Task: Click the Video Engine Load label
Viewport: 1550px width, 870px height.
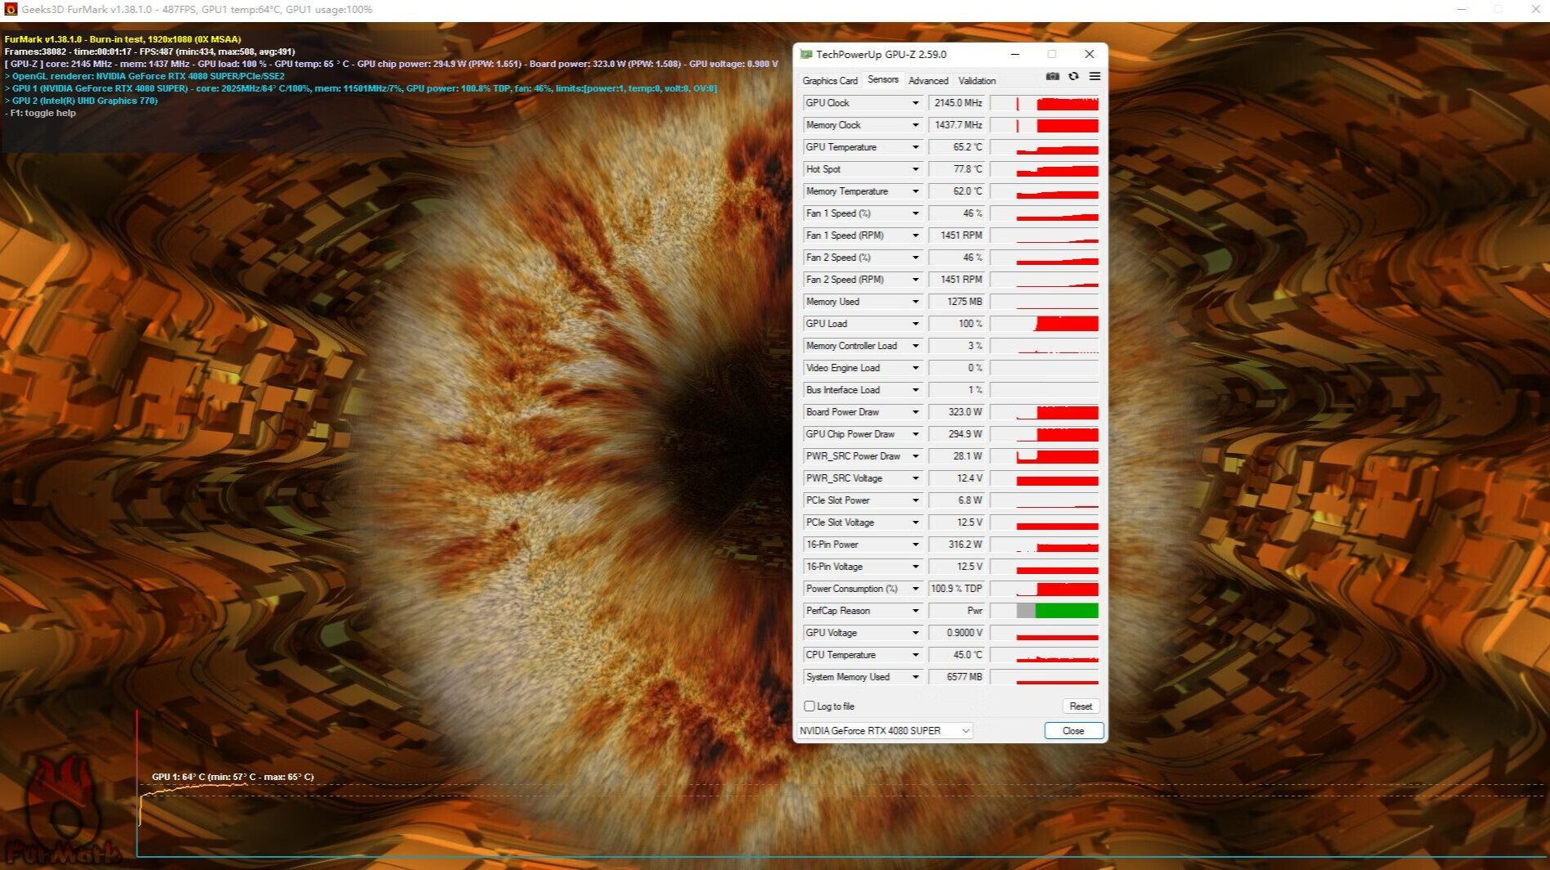Action: click(843, 368)
